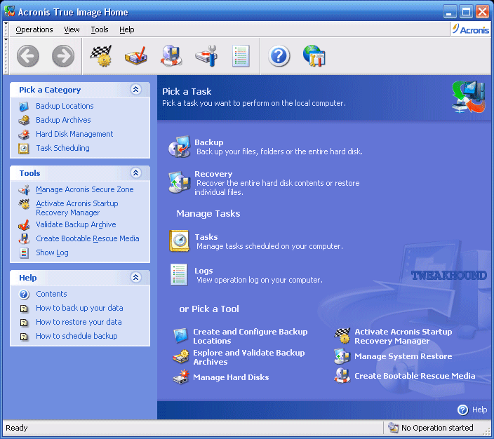Open Backup Archives in sidebar
This screenshot has width=494, height=439.
[63, 120]
